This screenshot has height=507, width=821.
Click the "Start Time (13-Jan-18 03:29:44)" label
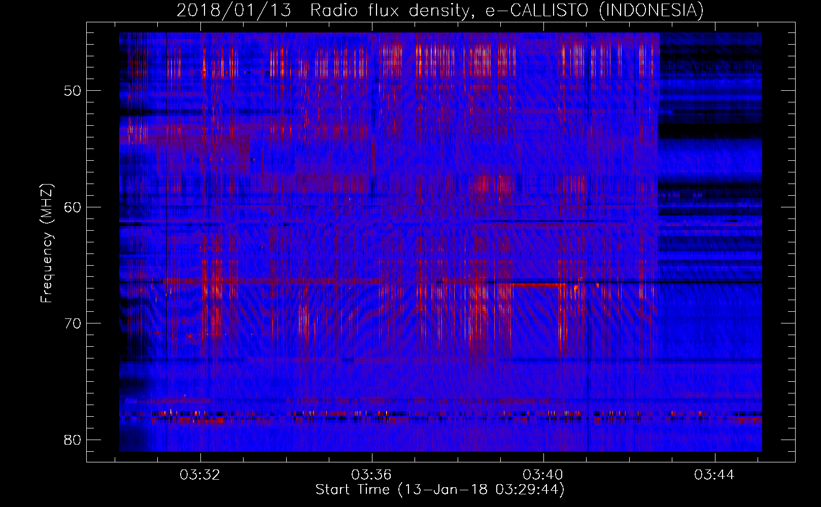440,490
